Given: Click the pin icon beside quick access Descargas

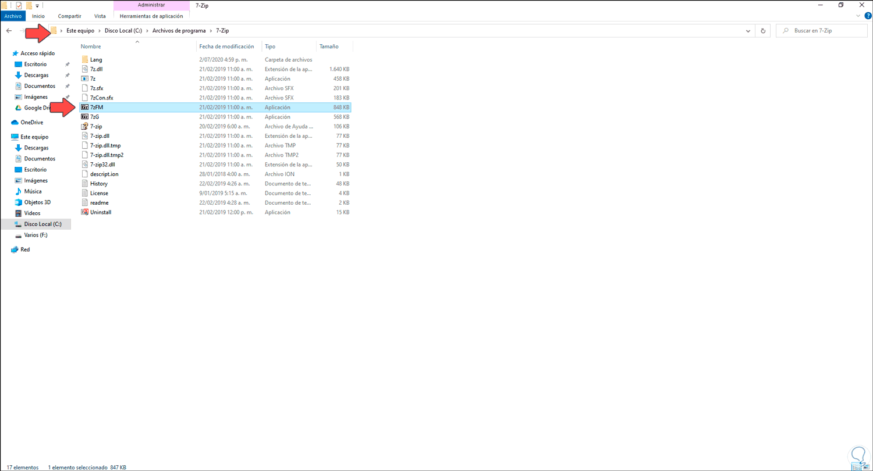Looking at the screenshot, I should pyautogui.click(x=68, y=76).
